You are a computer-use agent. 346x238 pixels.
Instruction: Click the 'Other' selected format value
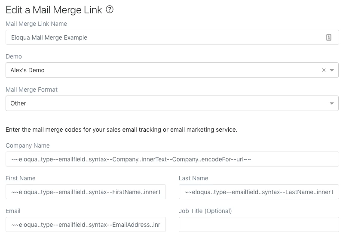18,103
